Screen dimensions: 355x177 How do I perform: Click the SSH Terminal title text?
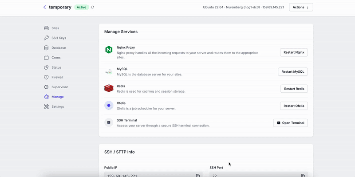coord(127,120)
